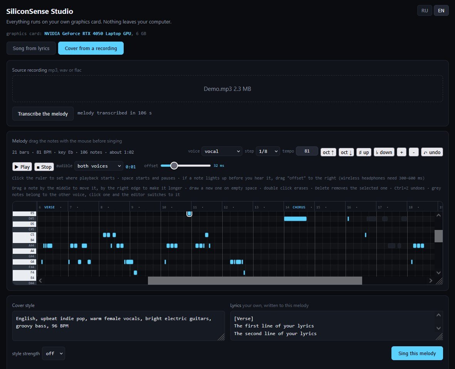Open the Song from lyrics tab
Image resolution: width=455 pixels, height=369 pixels.
click(x=31, y=48)
